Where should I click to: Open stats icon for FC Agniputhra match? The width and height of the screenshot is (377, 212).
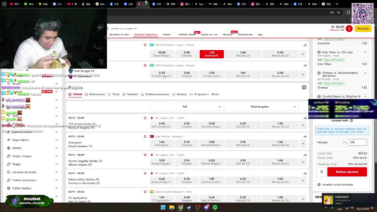(x=305, y=192)
